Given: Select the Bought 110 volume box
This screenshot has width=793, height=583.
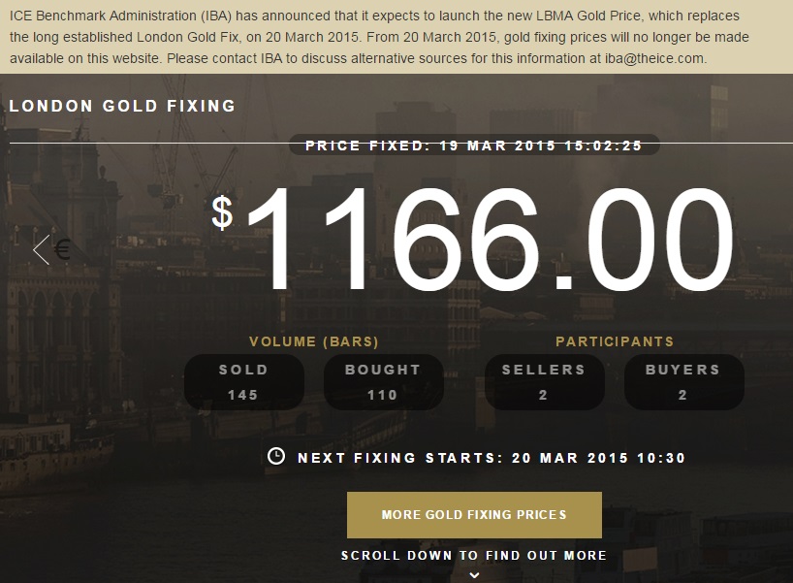Looking at the screenshot, I should pyautogui.click(x=383, y=382).
